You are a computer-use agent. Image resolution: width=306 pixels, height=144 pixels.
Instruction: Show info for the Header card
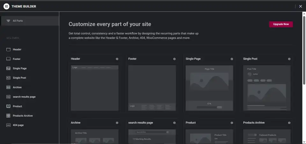tap(117, 59)
